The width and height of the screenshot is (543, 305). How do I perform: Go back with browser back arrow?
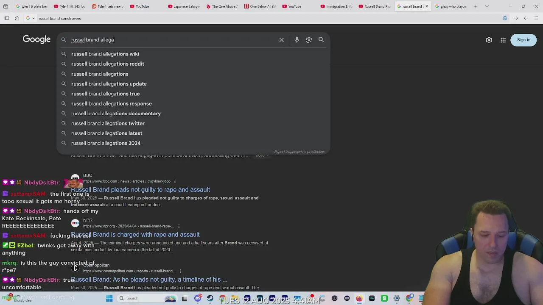(x=526, y=18)
